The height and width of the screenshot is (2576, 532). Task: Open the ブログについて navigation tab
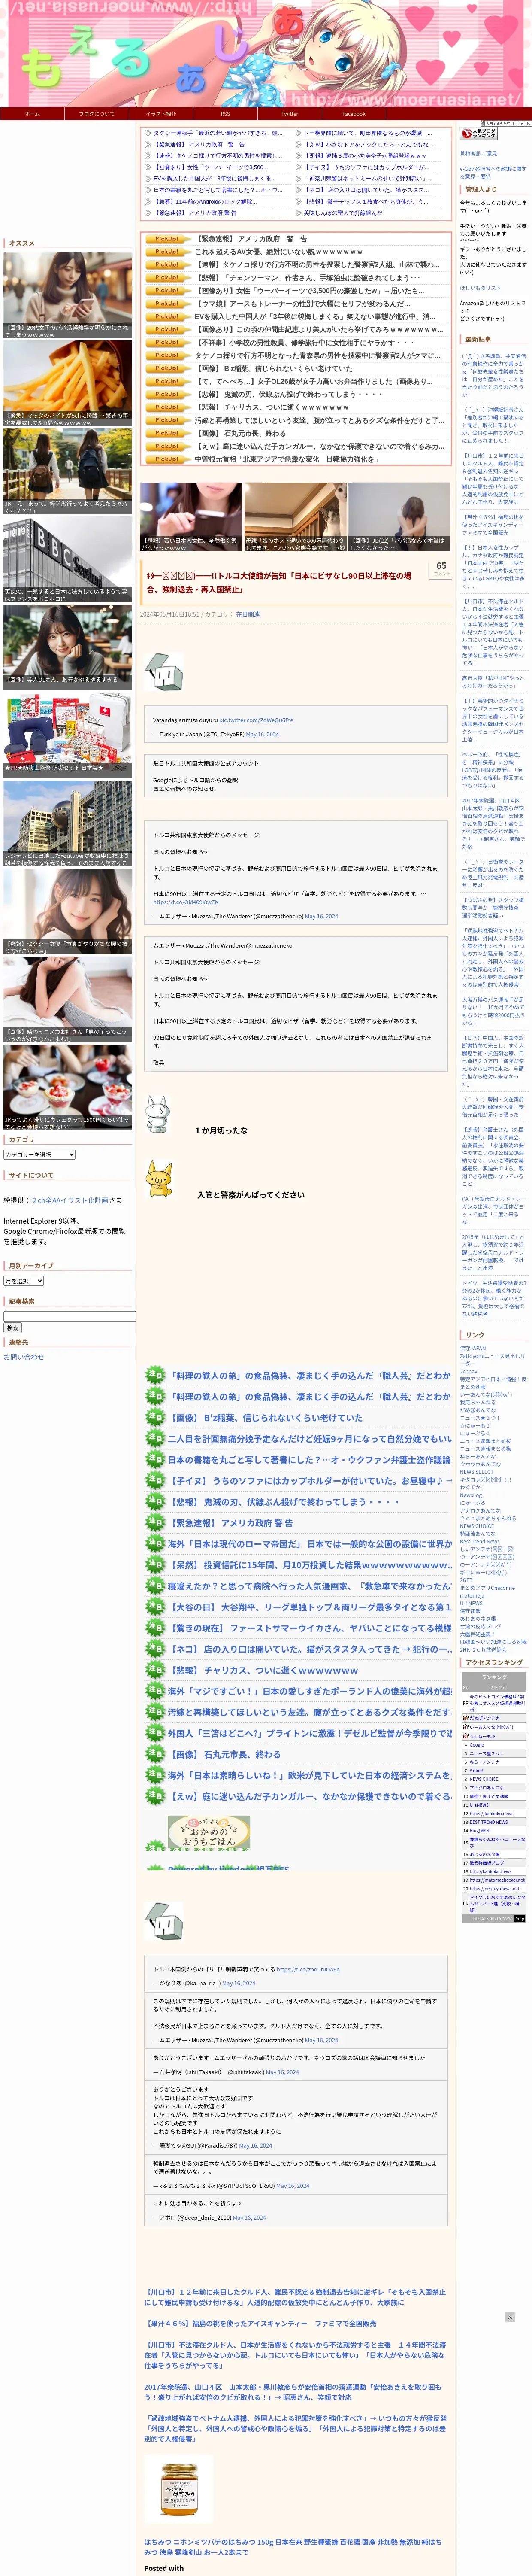(x=96, y=114)
